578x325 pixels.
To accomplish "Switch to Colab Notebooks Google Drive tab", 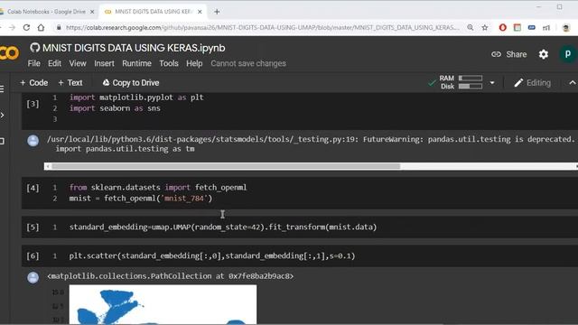I will coord(46,12).
